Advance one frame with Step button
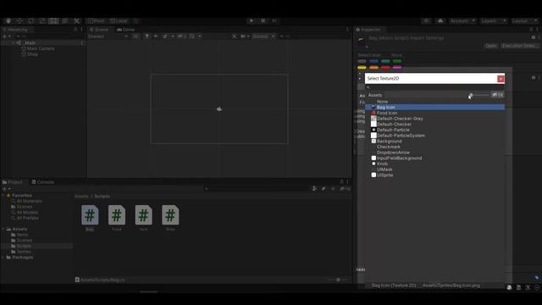 click(274, 20)
